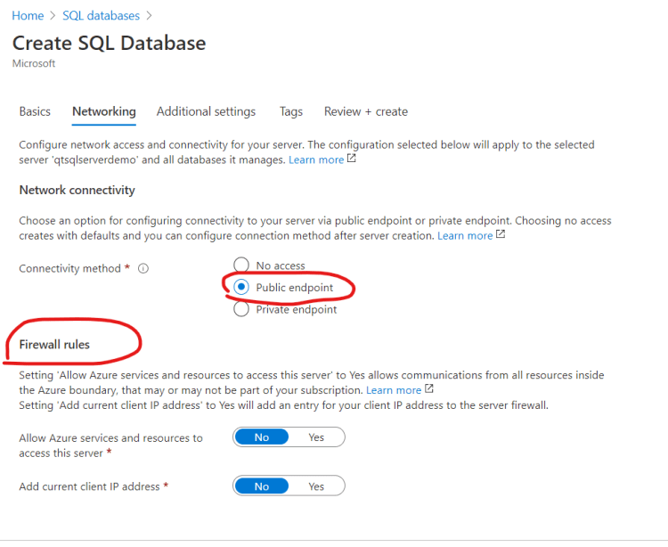Open the Review + create tab

(x=366, y=111)
